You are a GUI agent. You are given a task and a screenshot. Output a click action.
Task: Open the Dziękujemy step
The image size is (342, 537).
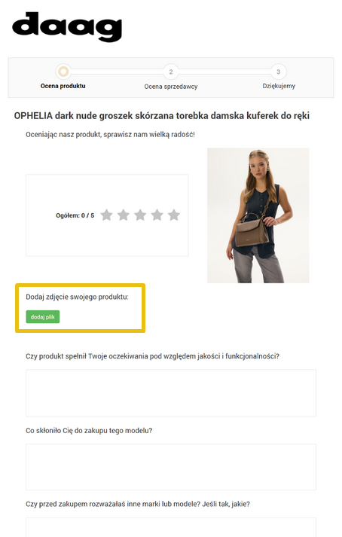point(279,86)
